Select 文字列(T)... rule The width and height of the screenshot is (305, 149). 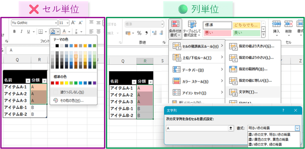253,92
